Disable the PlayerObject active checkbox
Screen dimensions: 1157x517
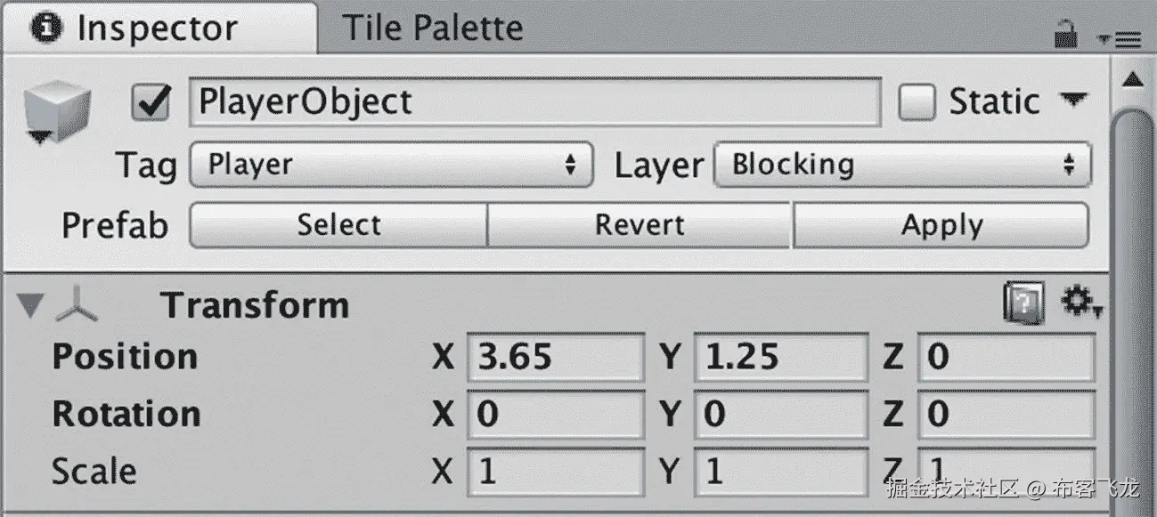click(151, 102)
